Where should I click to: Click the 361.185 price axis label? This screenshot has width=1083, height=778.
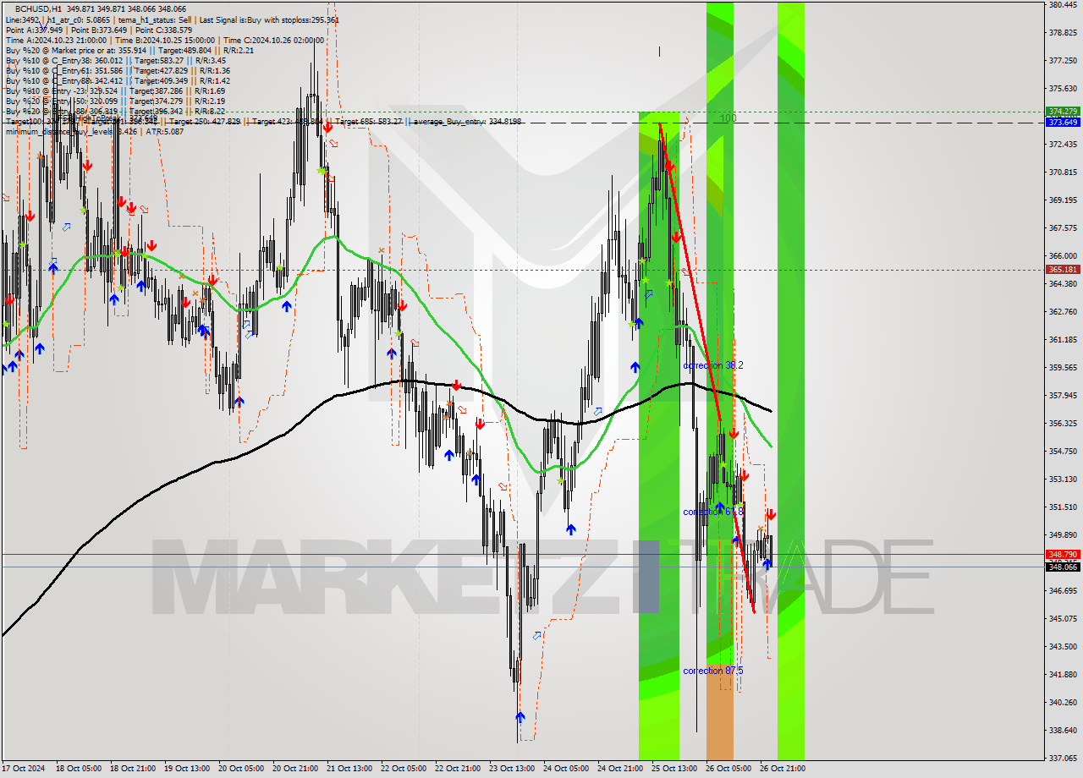pos(1063,340)
